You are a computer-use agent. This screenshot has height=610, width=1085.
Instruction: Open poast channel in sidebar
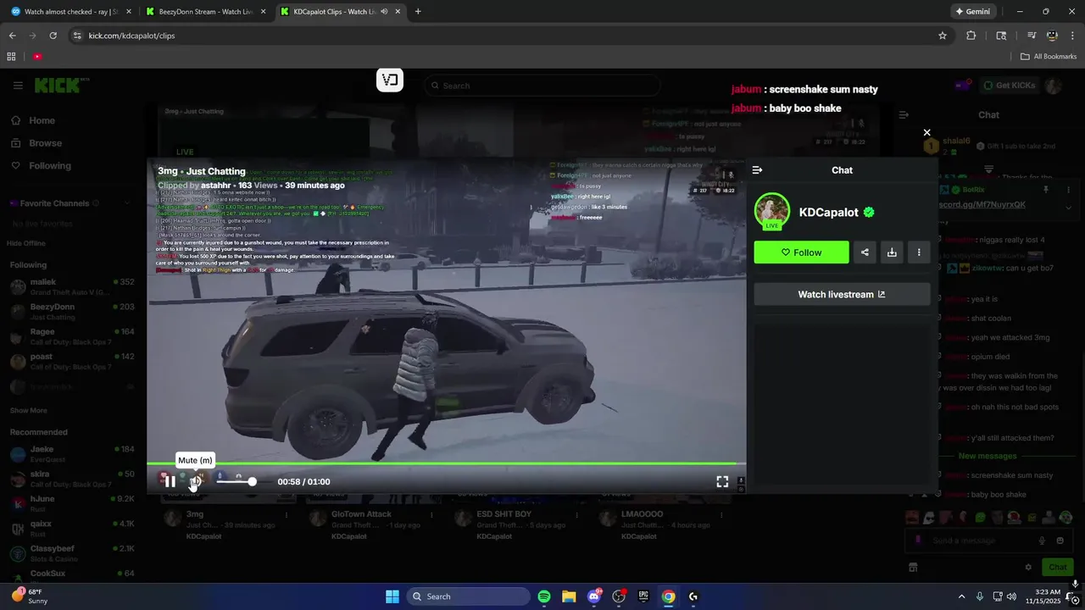pos(72,361)
